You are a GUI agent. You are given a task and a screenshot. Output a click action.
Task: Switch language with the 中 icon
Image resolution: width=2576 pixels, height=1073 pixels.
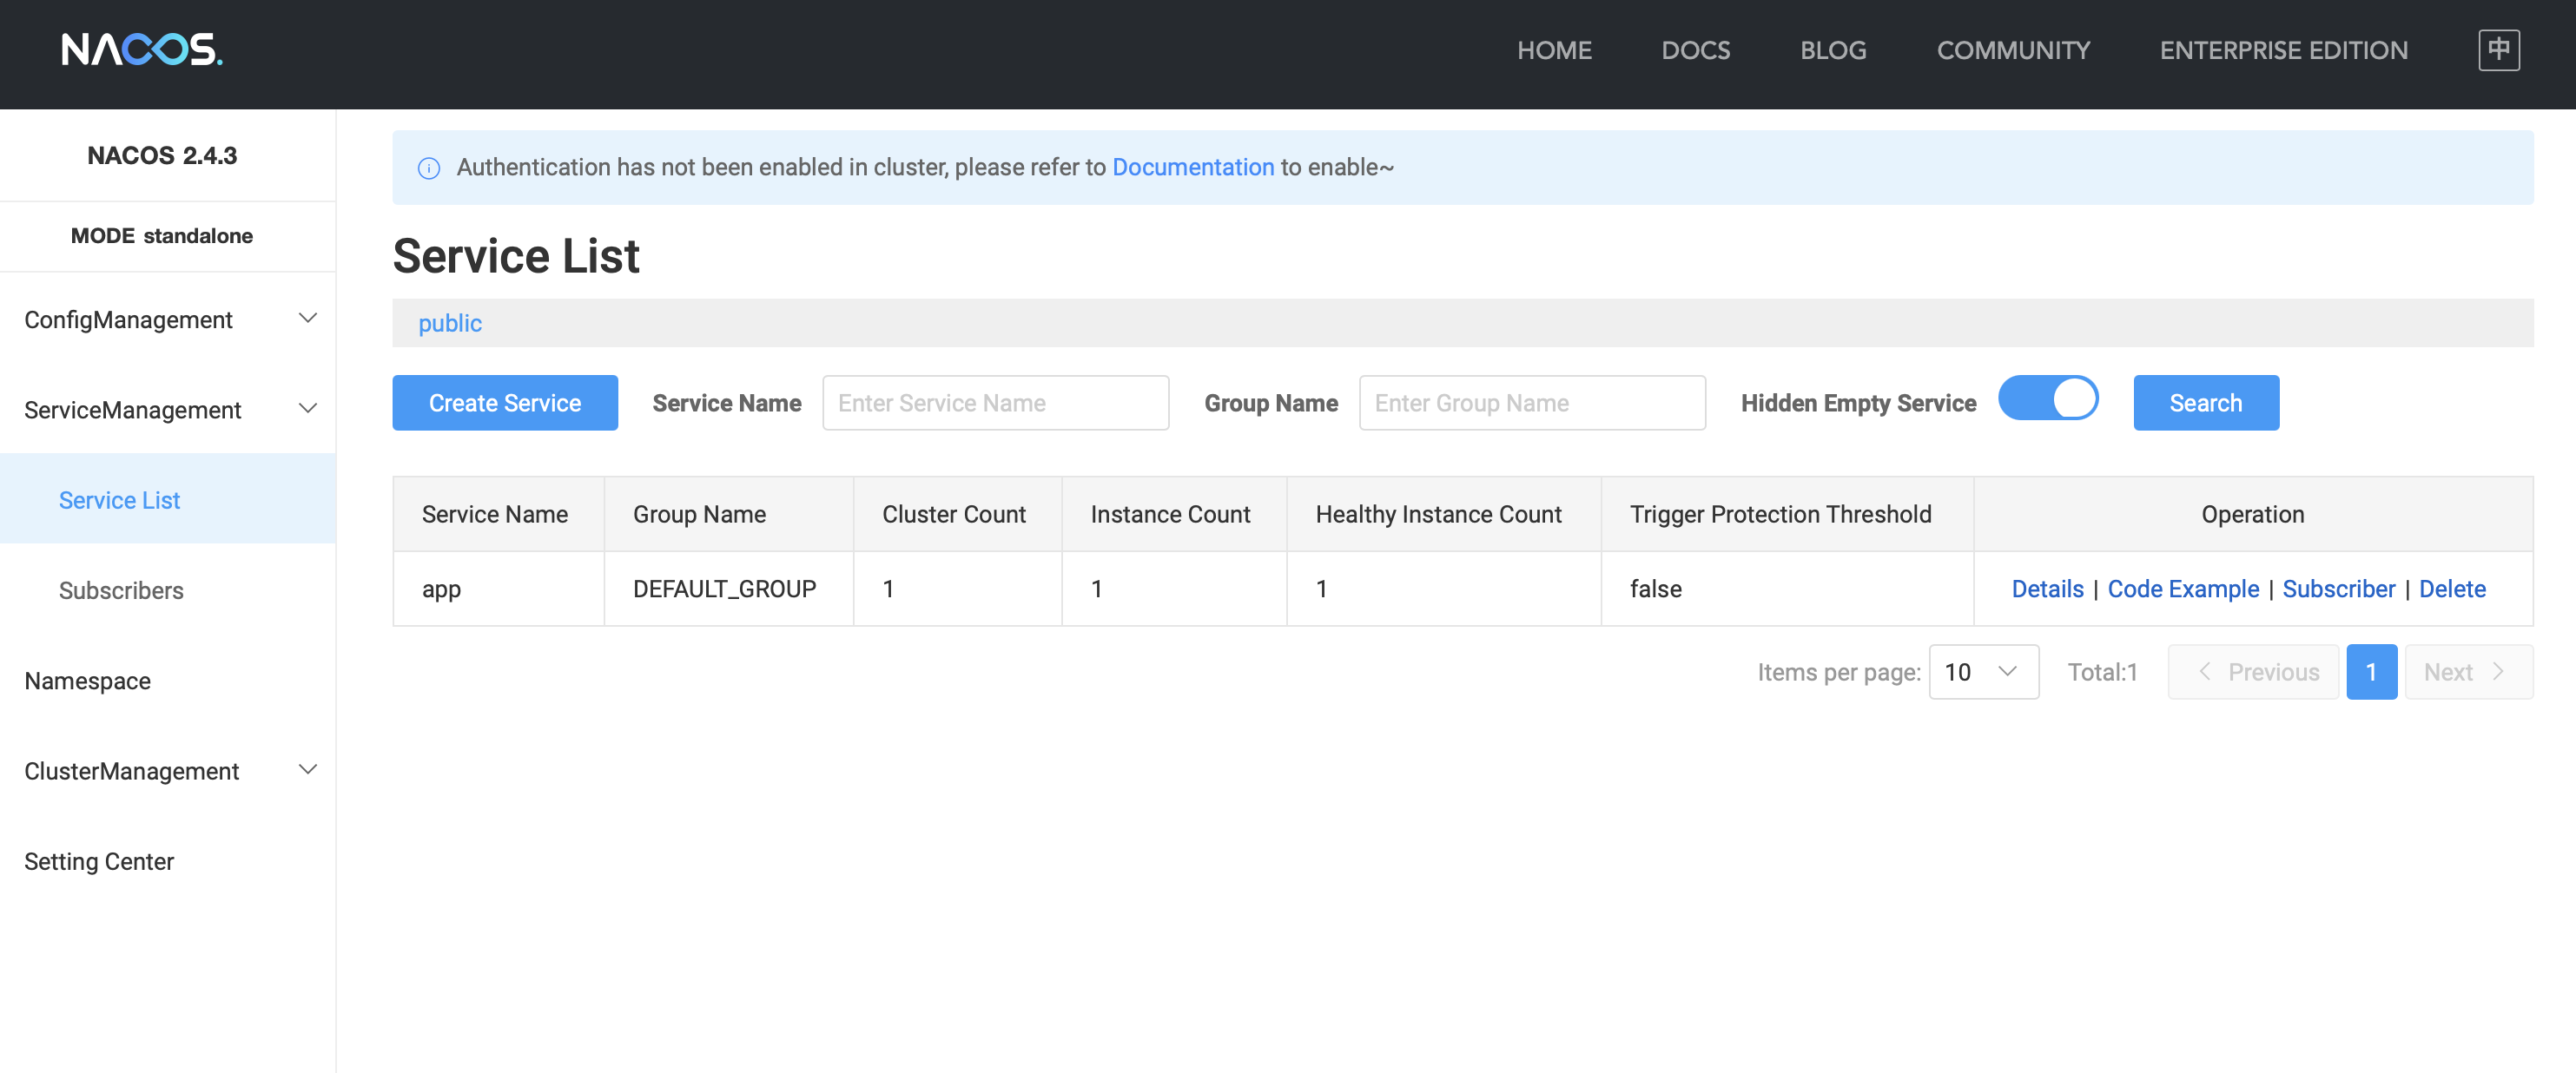(2498, 50)
